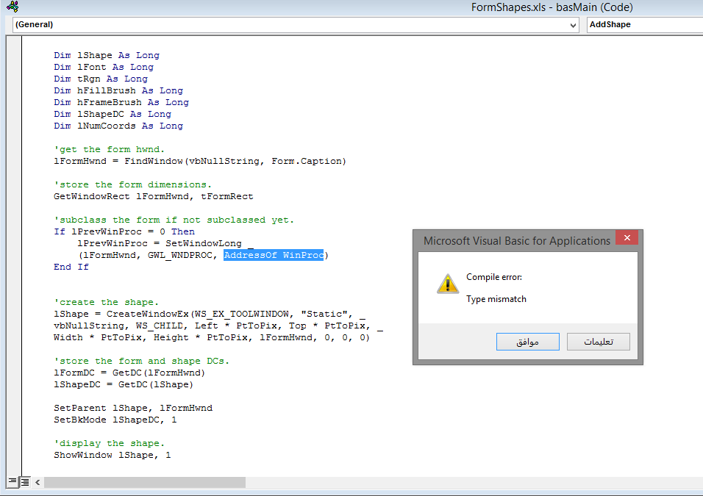703x496 pixels.
Task: Click the 'Dim lNumCoords As Long' line
Action: pyautogui.click(x=118, y=126)
